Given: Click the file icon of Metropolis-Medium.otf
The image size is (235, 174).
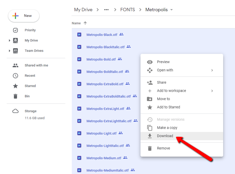Looking at the screenshot, I should [79, 158].
